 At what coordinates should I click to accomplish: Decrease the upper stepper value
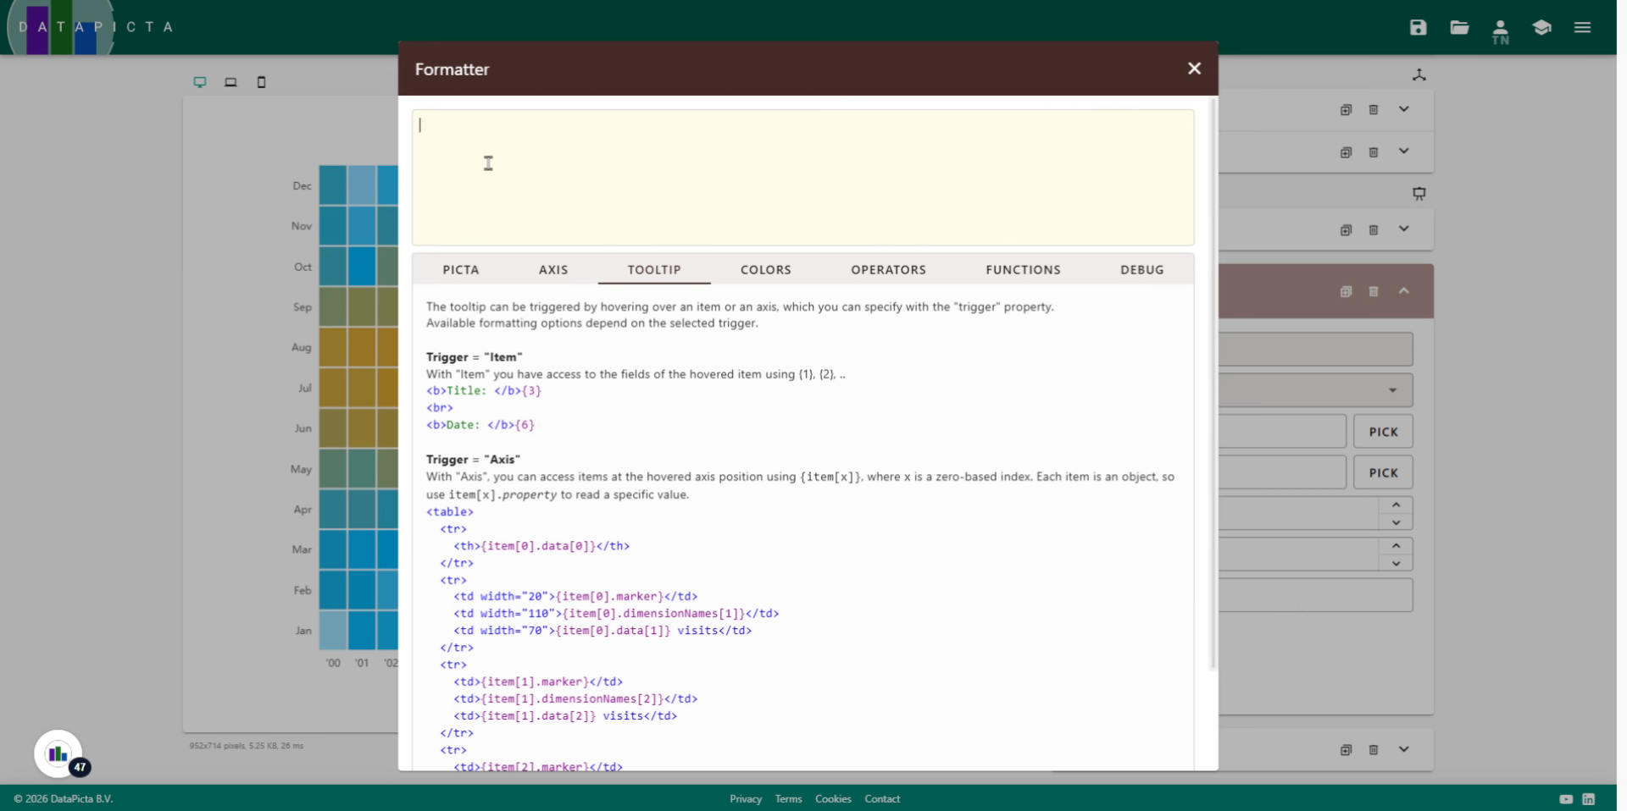click(1396, 522)
